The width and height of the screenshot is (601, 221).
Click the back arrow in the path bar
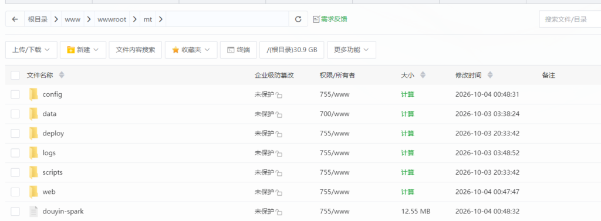[15, 19]
